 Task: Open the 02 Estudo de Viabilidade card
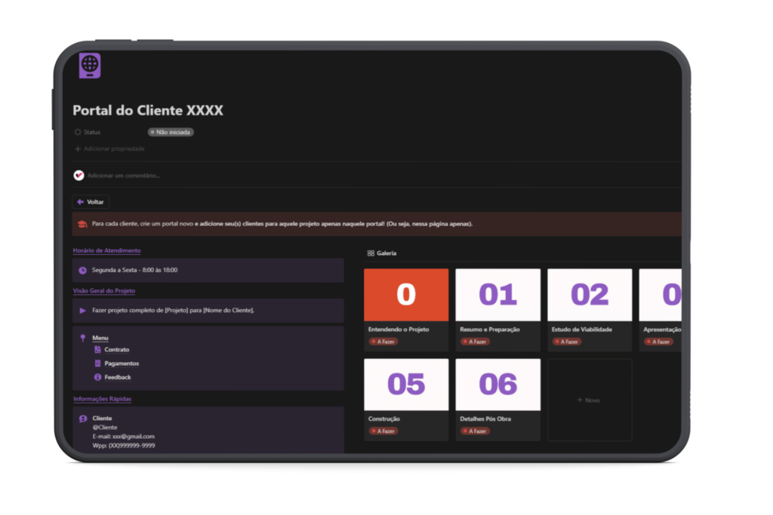point(590,309)
